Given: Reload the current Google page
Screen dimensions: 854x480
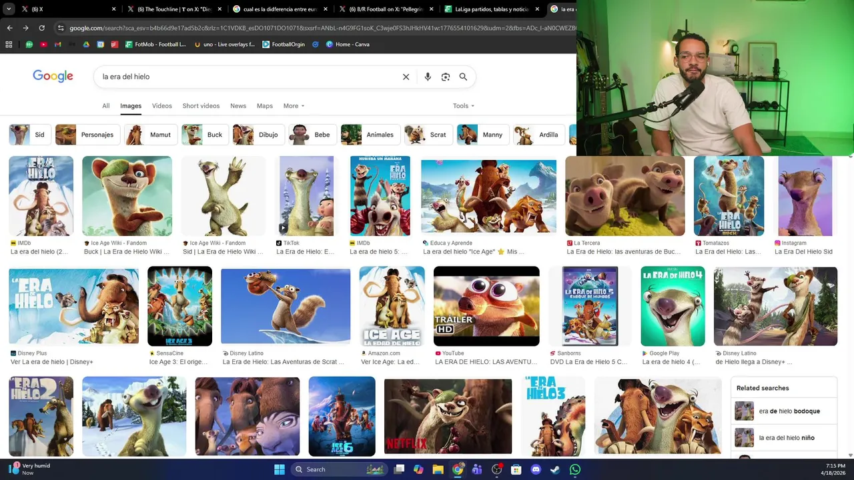Looking at the screenshot, I should pos(41,28).
